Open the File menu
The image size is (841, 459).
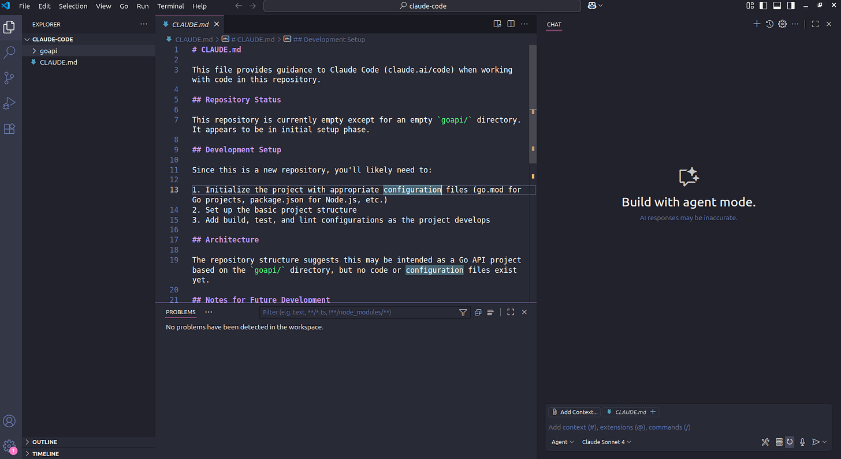pos(24,6)
